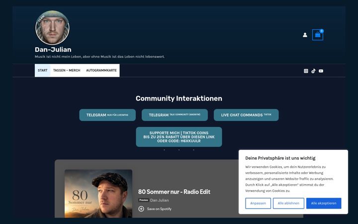Accept all cookies with Alle akzeptieren
Image resolution: width=358 pixels, height=224 pixels.
pos(324,203)
